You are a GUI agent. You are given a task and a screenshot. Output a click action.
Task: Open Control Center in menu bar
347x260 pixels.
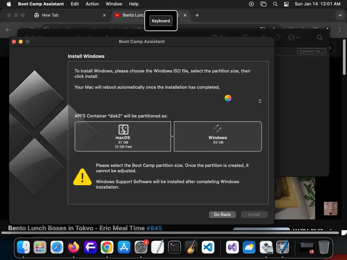point(286,4)
